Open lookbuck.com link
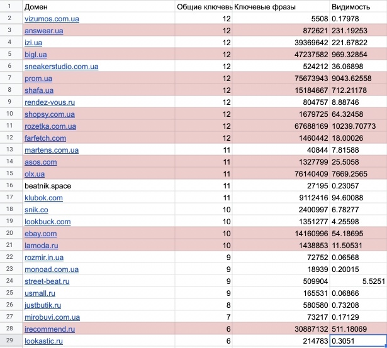Image resolution: width=387 pixels, height=348 pixels. 48,222
